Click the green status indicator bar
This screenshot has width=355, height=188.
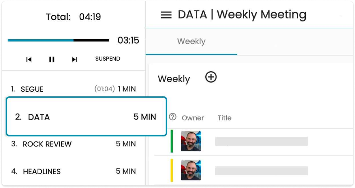(172, 141)
